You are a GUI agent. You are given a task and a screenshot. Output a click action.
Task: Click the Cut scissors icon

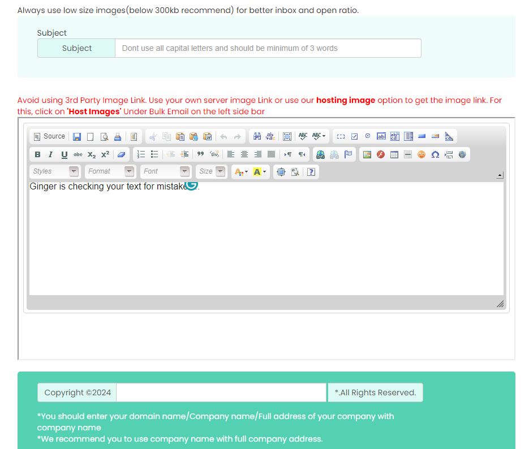point(153,136)
